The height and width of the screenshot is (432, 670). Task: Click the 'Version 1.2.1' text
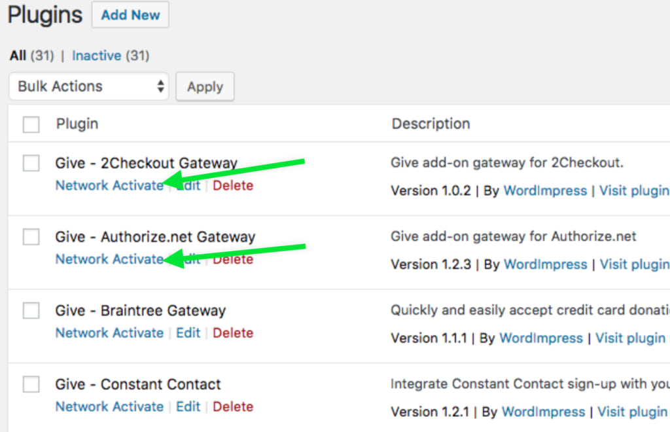[x=430, y=412]
